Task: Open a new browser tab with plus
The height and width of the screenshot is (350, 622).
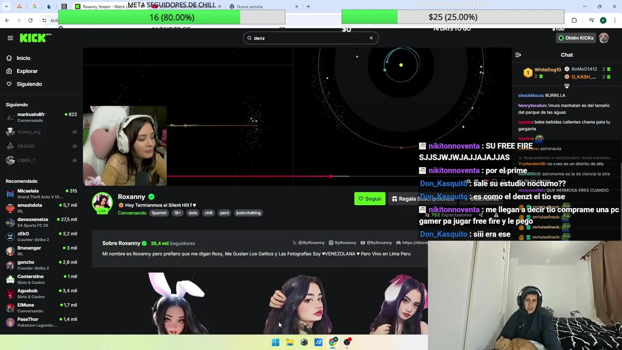Action: (308, 6)
